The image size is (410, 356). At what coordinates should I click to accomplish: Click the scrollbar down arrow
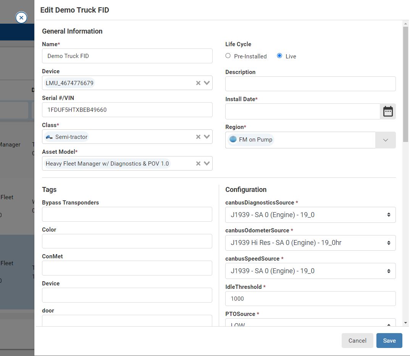click(405, 323)
